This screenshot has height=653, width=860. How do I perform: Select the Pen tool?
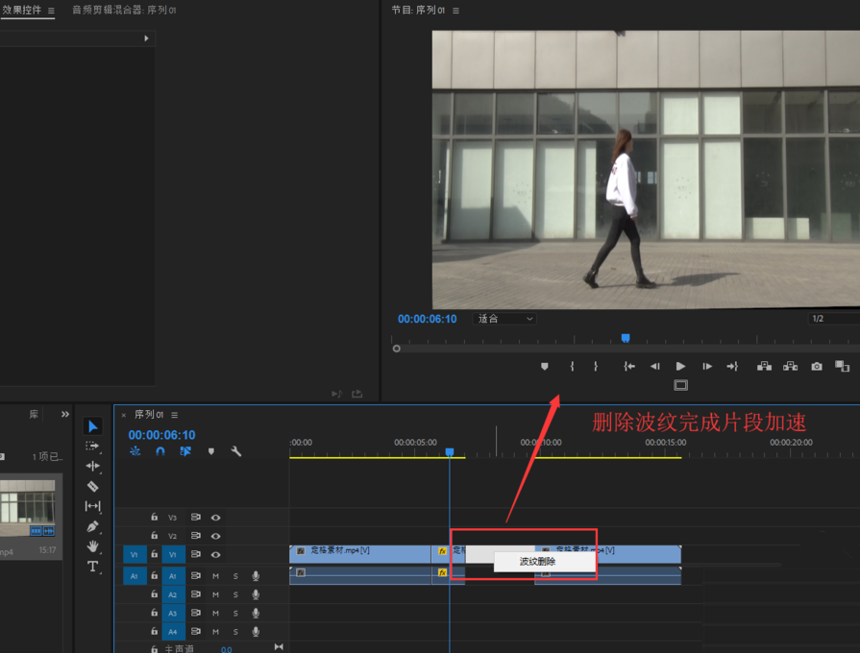(93, 525)
